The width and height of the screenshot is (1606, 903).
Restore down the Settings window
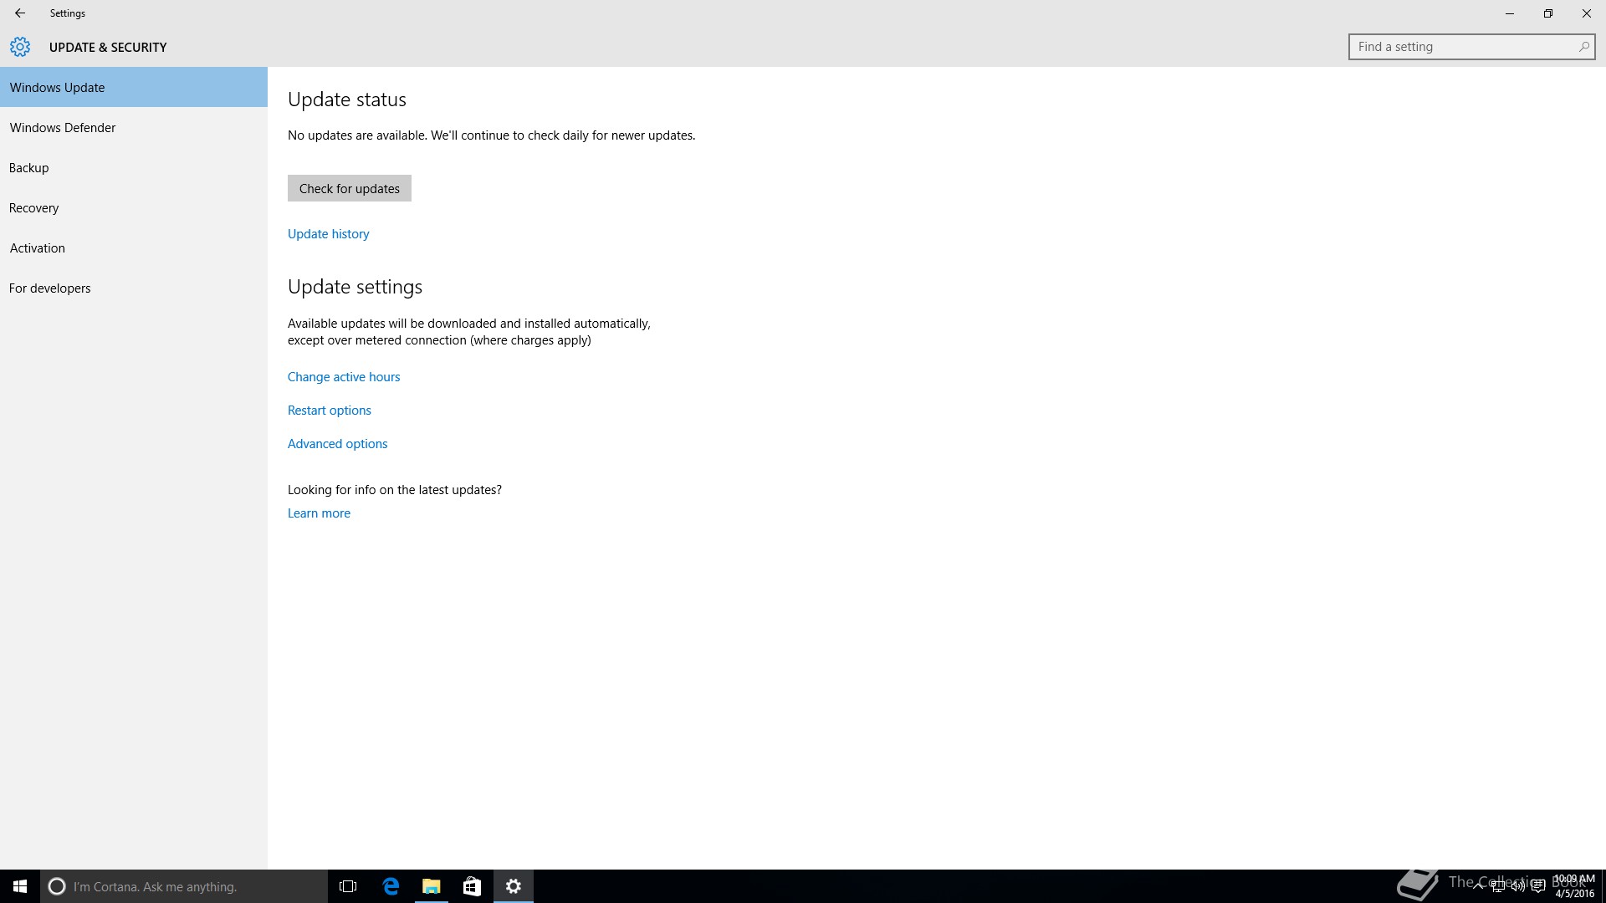point(1548,13)
